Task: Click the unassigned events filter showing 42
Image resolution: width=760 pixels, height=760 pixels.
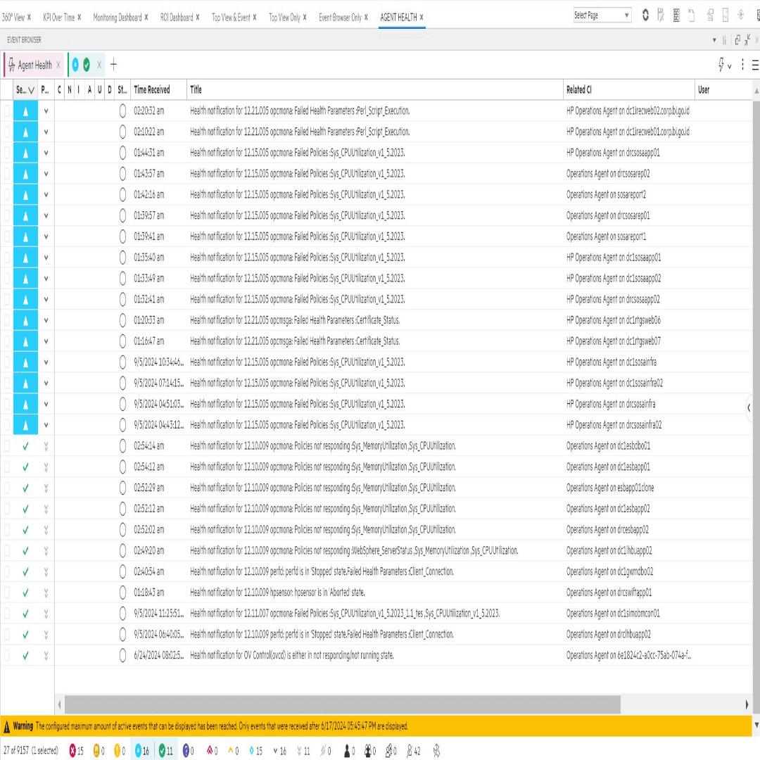Action: 413,751
